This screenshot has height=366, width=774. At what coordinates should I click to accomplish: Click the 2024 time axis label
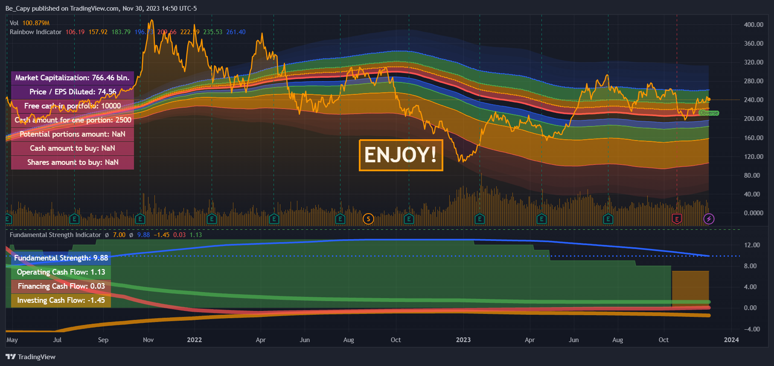pyautogui.click(x=731, y=340)
